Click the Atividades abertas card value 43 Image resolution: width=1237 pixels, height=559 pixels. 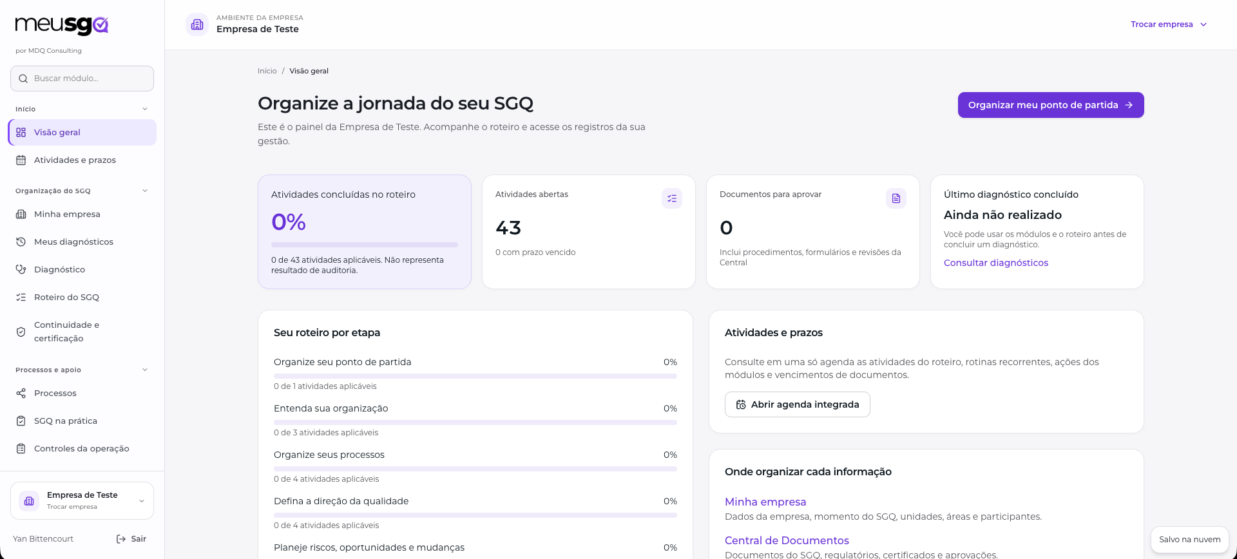coord(508,227)
